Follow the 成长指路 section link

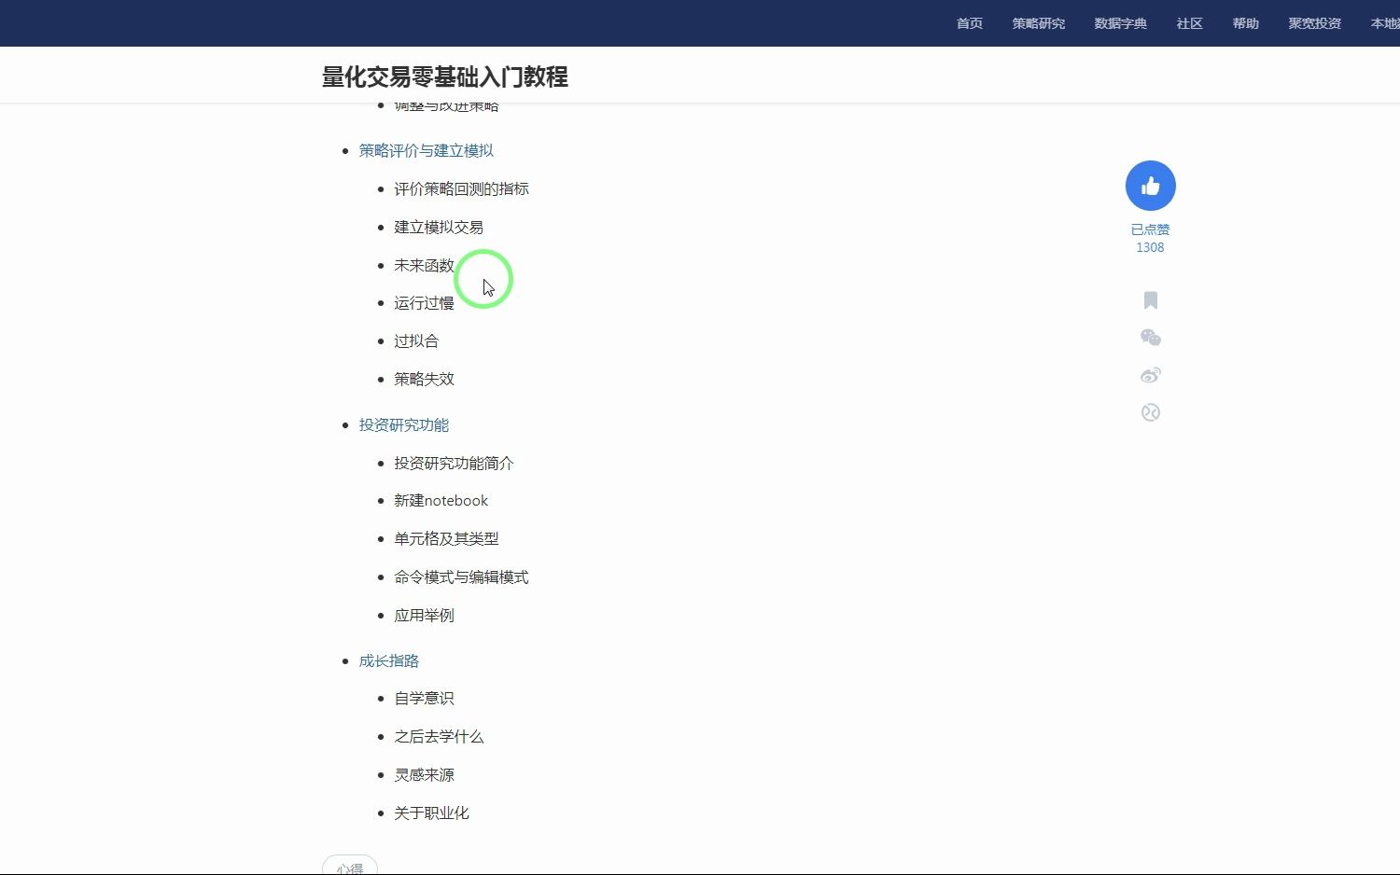[x=389, y=660]
